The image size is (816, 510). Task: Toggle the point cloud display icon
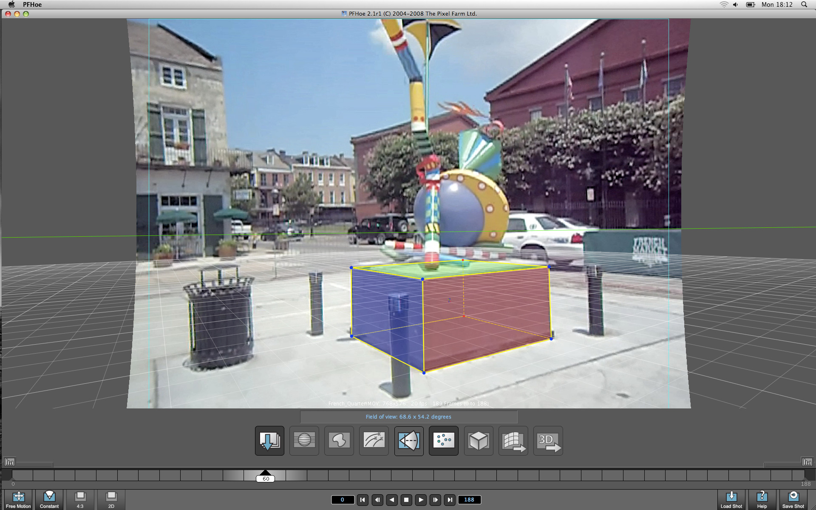click(444, 441)
